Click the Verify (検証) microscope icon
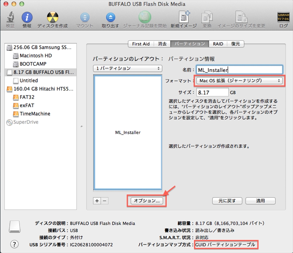This screenshot has height=253, width=293. [11, 17]
